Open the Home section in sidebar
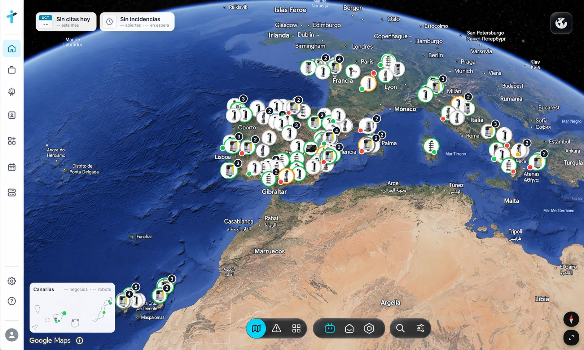The width and height of the screenshot is (584, 350). (12, 48)
